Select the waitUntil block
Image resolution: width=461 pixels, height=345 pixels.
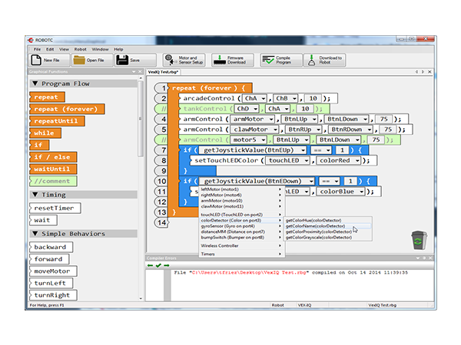click(x=51, y=169)
